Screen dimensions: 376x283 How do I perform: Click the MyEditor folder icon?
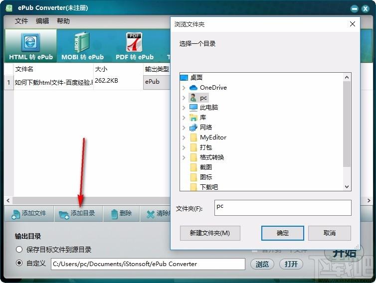[x=193, y=138]
